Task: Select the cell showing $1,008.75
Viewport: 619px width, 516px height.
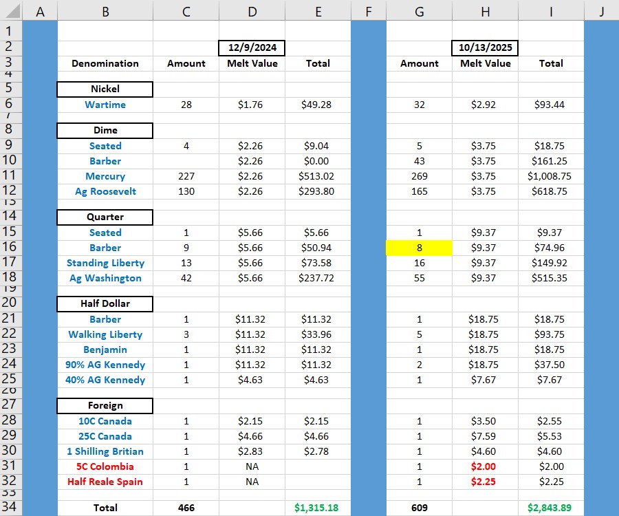Action: (551, 176)
